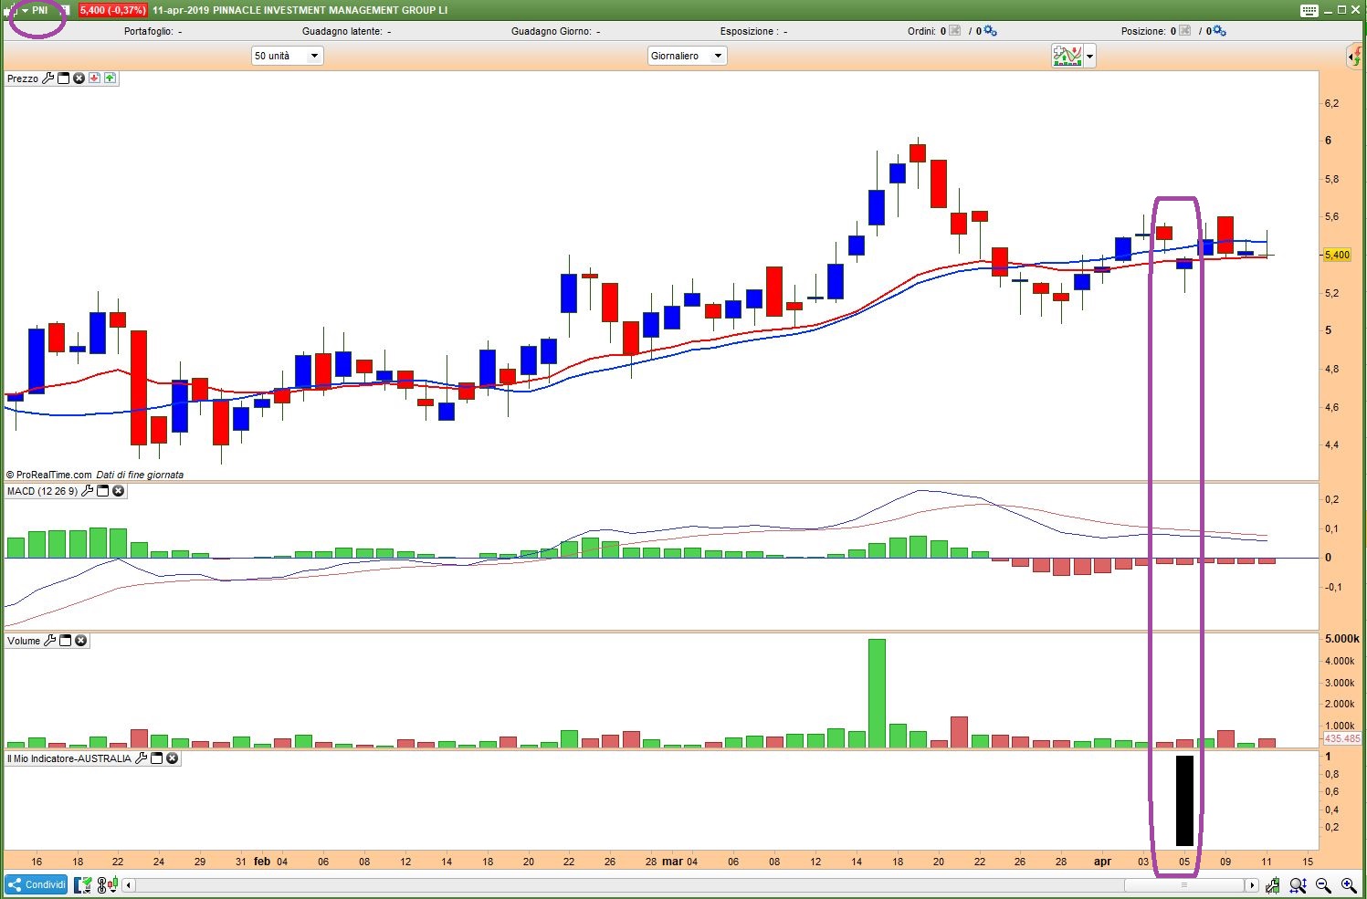
Task: Zoom out of the chart
Action: pos(1323,884)
